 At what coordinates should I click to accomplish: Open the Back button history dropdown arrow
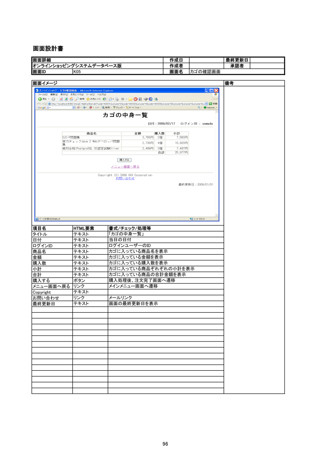tap(48, 99)
